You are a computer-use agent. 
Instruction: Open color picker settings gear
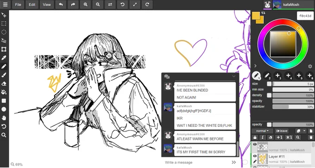coord(310,66)
